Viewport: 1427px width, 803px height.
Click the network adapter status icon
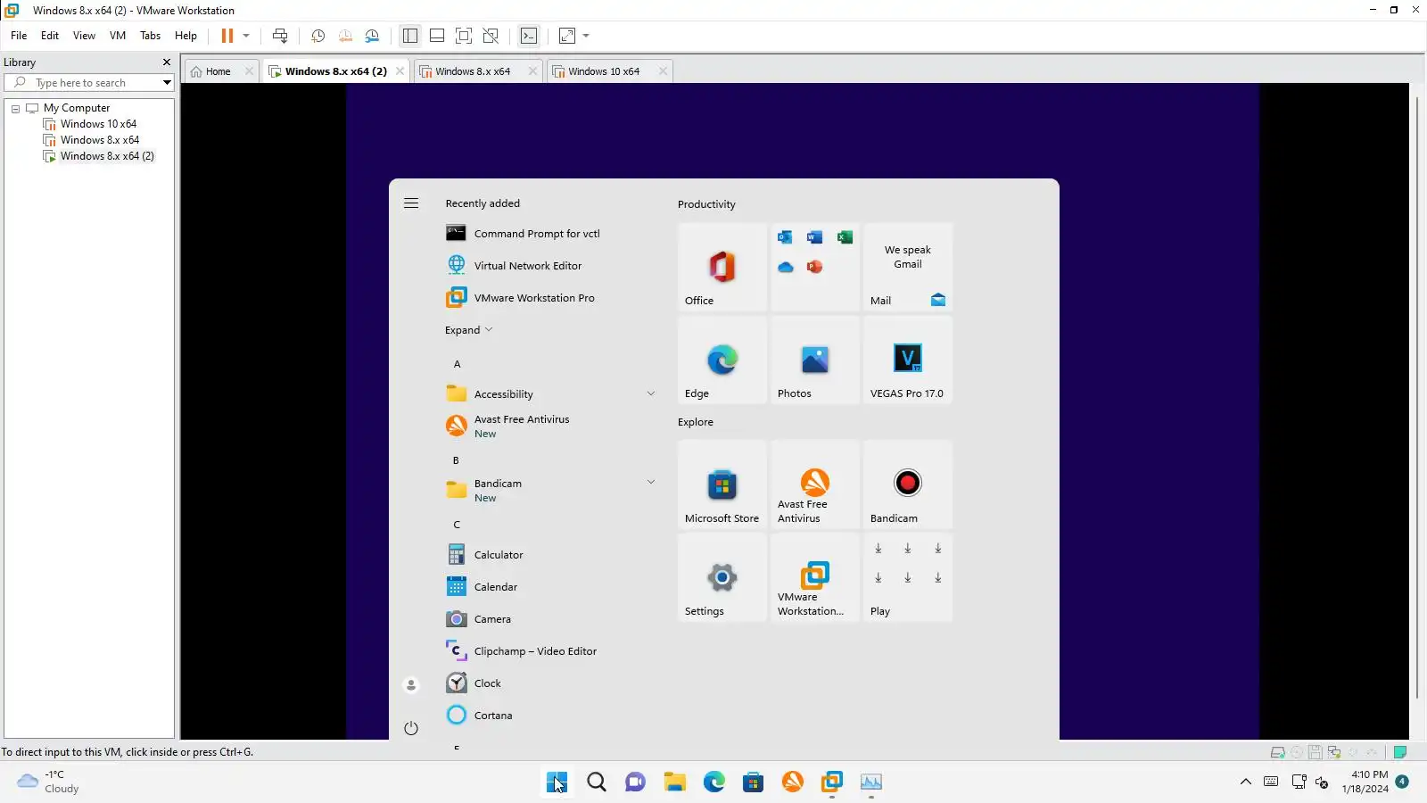(x=1334, y=752)
